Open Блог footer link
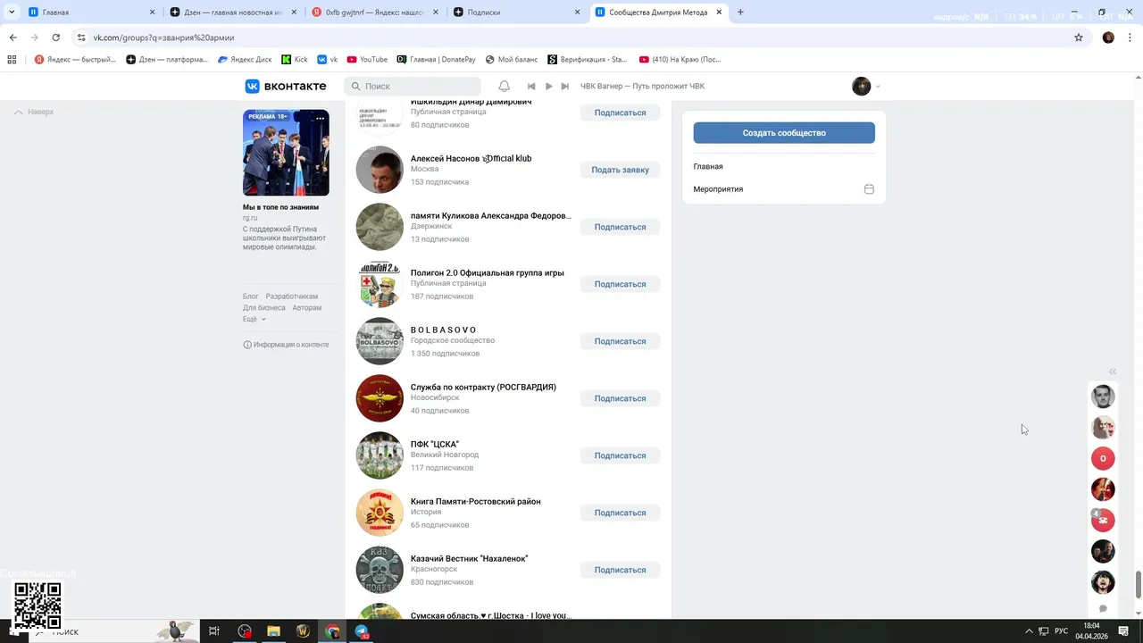The width and height of the screenshot is (1143, 643). tap(251, 296)
